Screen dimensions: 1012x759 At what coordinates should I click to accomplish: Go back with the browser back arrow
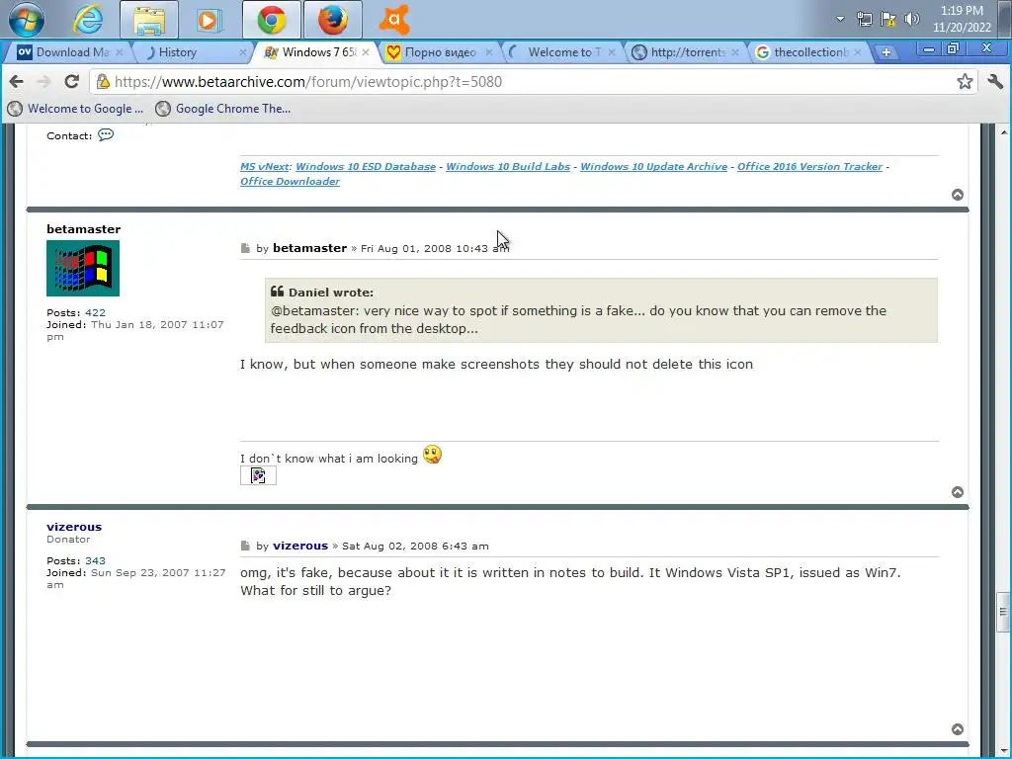tap(16, 81)
